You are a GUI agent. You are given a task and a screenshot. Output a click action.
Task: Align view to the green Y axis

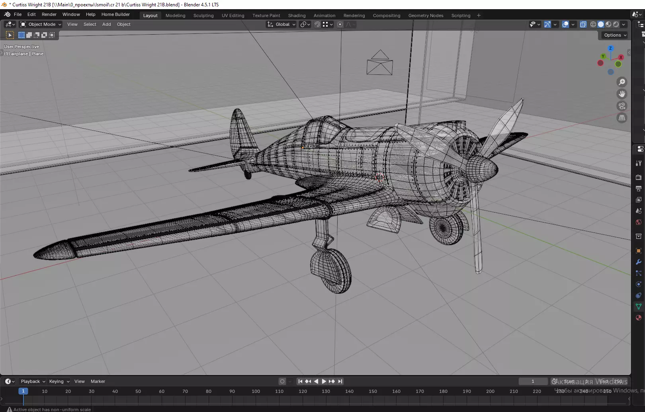(x=603, y=56)
